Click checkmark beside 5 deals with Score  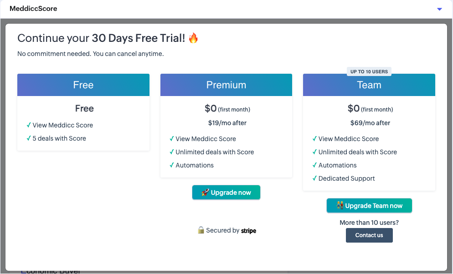click(x=29, y=138)
